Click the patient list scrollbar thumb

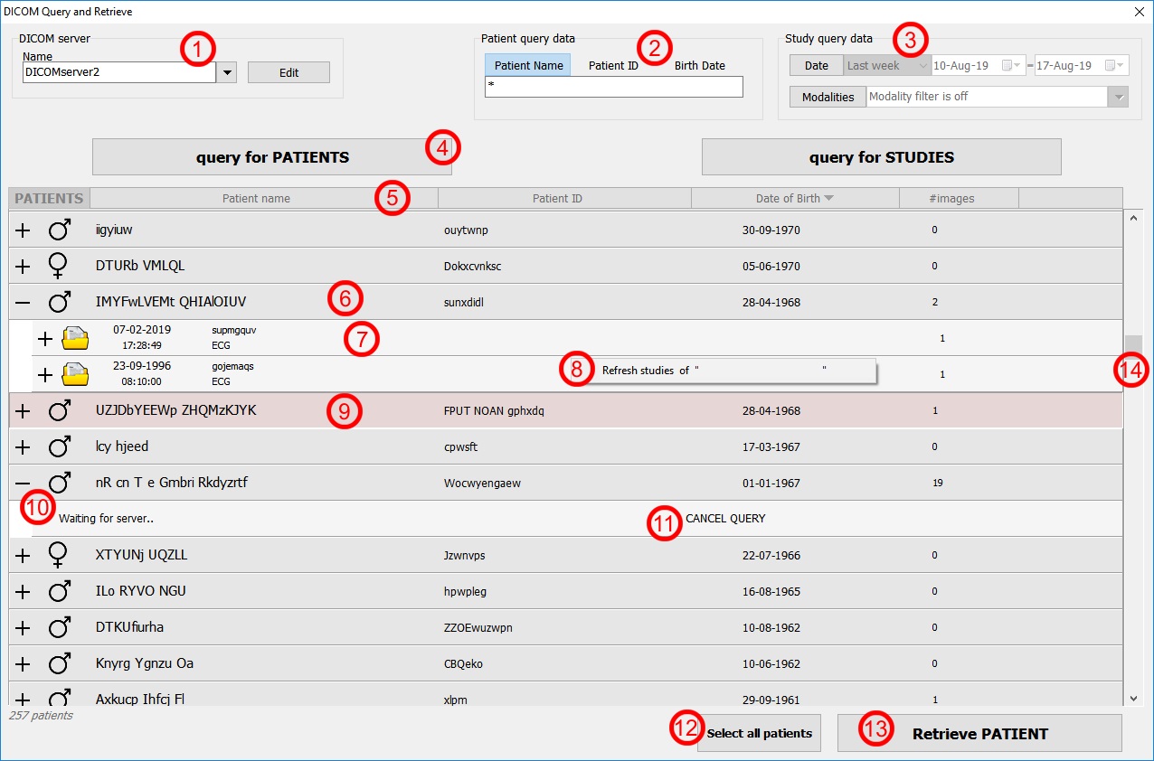point(1134,348)
